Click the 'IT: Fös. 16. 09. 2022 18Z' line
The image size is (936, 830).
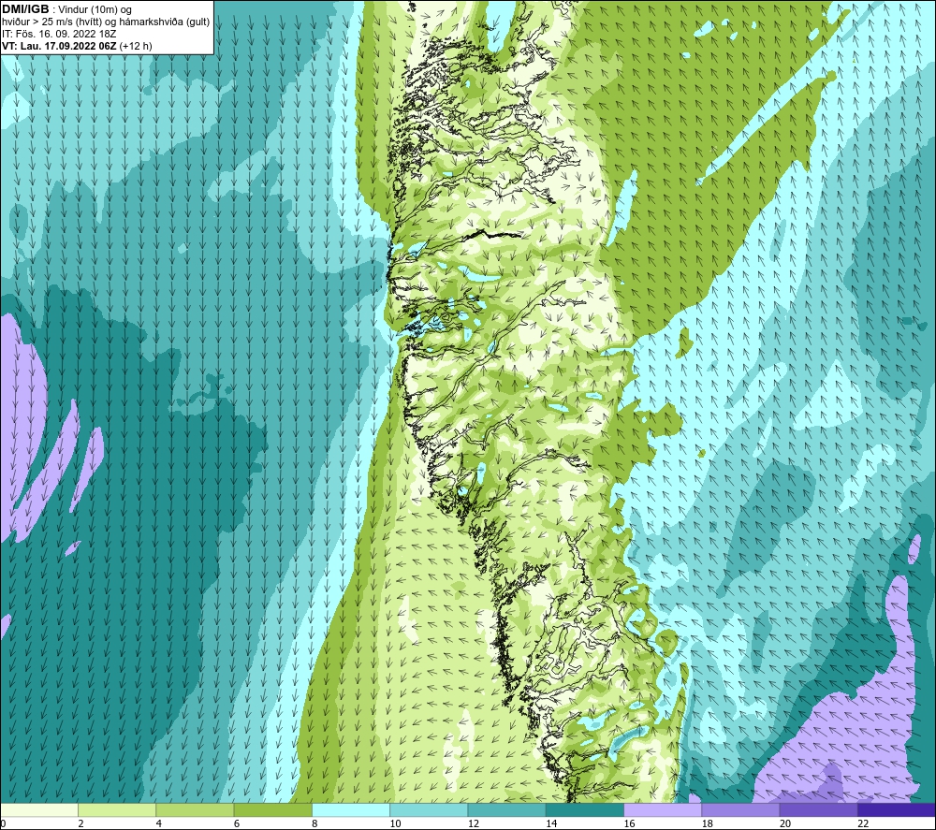pos(59,34)
